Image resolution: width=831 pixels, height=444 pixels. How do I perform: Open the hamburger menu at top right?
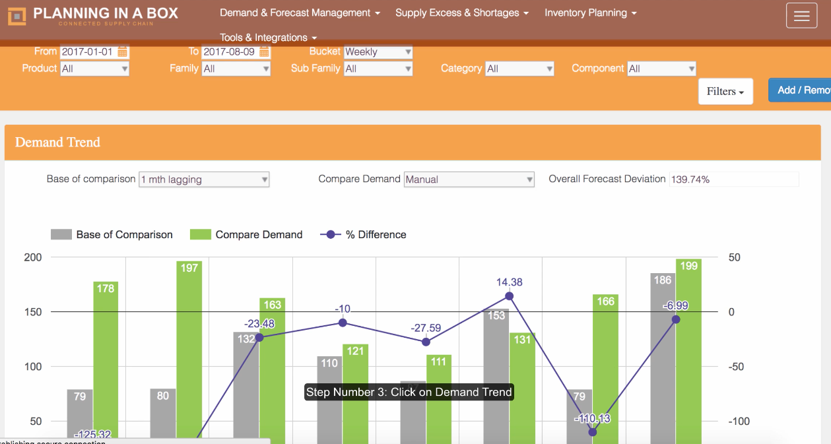tap(801, 15)
